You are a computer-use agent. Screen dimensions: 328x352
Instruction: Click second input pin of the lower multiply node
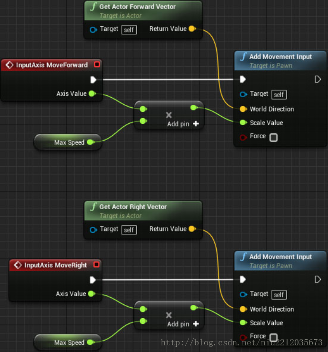[143, 321]
